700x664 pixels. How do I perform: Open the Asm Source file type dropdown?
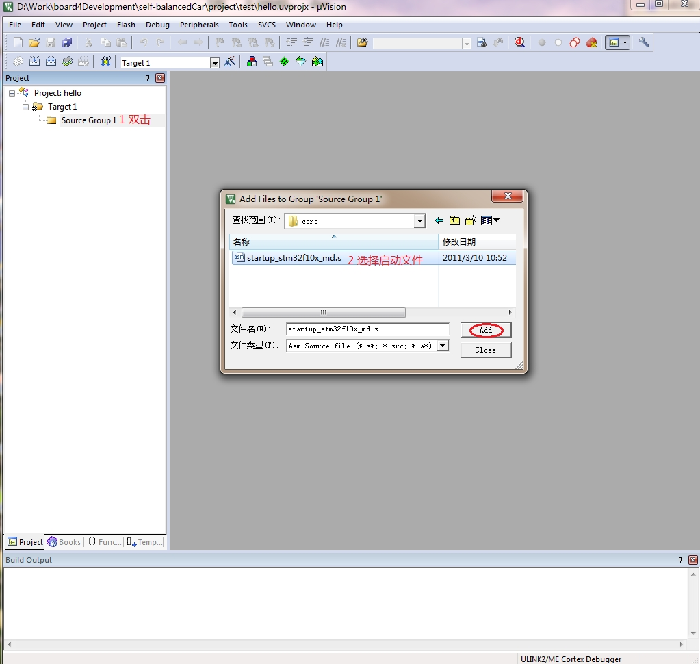pos(443,346)
